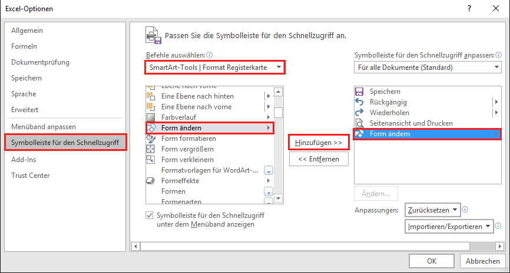
Task: Click the horizontal scrollbar right arrow
Action: click(x=500, y=247)
